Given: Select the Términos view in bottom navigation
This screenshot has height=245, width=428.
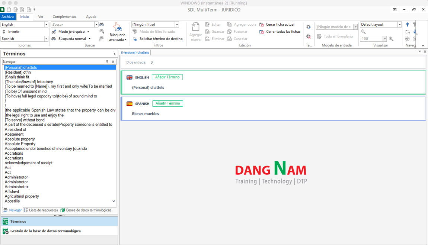Looking at the screenshot, I should [60, 222].
